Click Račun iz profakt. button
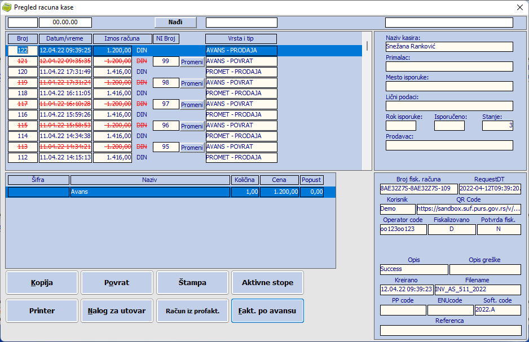529x342 pixels. (192, 310)
